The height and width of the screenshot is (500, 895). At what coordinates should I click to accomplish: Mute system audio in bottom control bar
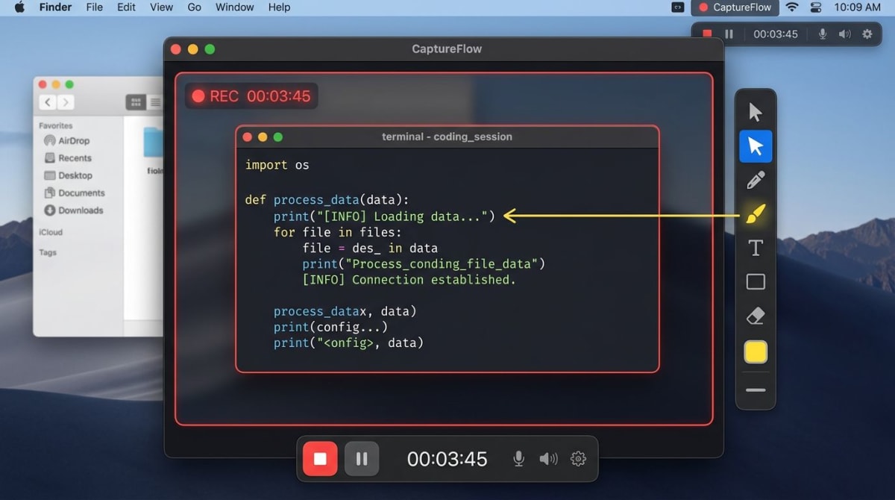[548, 459]
